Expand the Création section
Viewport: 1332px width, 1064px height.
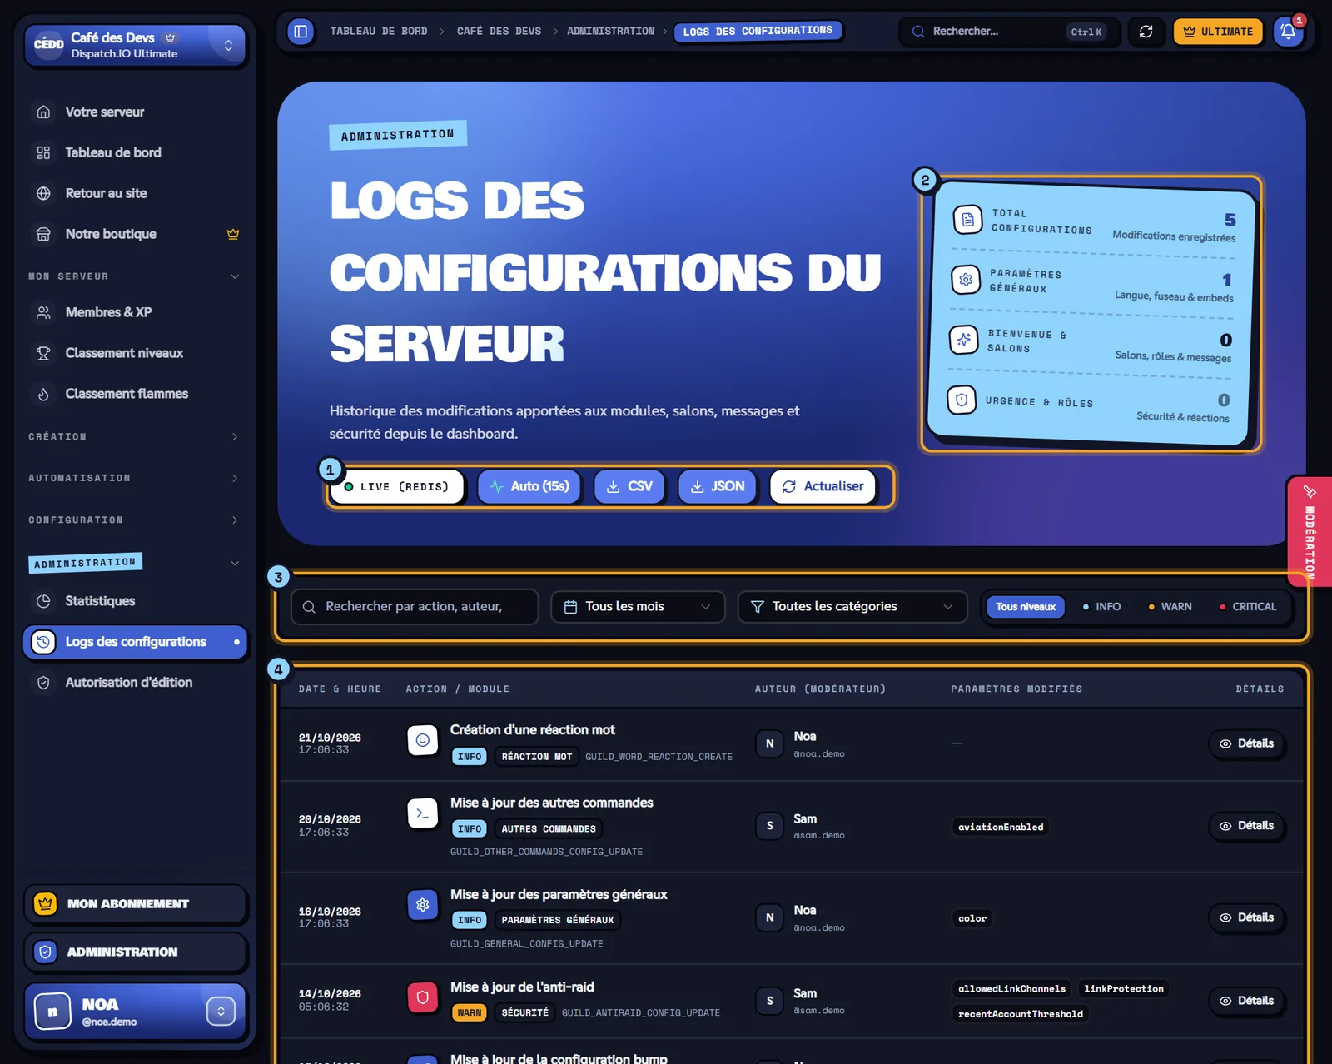coord(135,436)
